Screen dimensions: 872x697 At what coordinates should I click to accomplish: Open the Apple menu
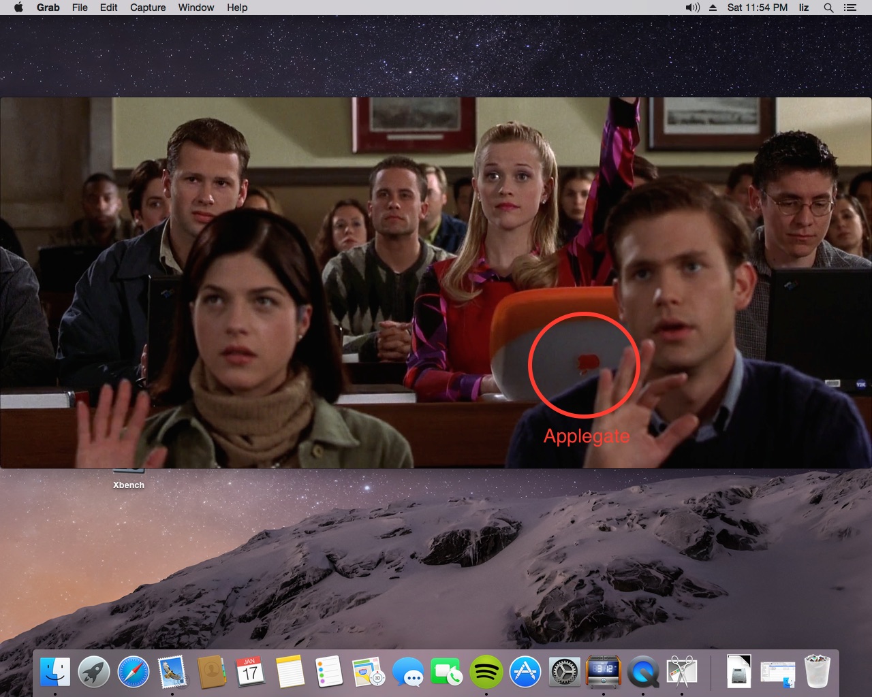click(18, 7)
